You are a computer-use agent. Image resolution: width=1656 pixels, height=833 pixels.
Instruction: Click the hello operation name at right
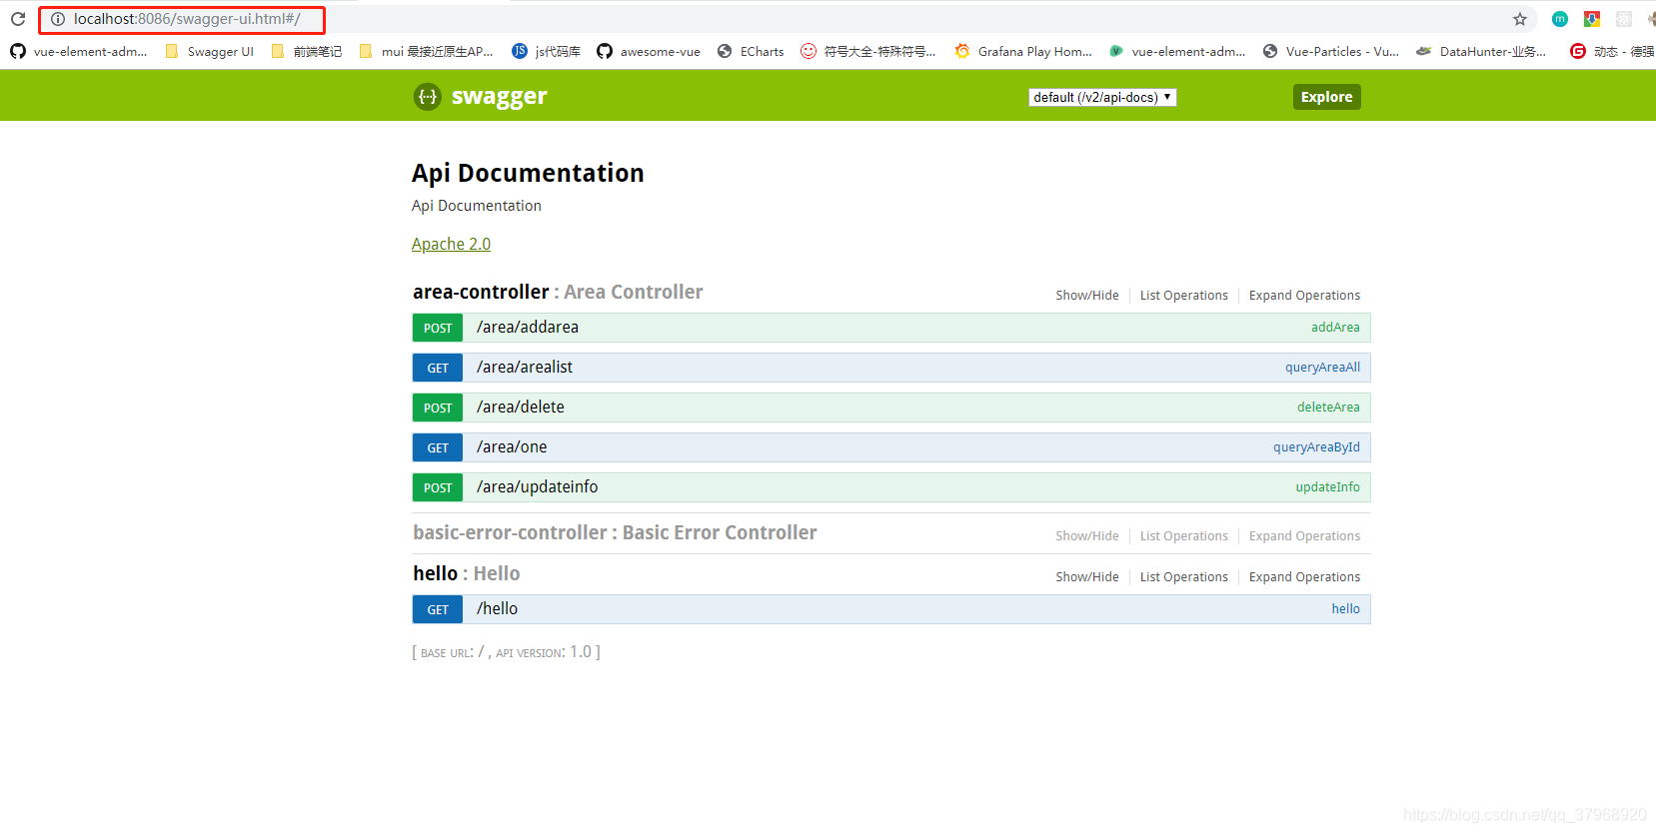1345,609
